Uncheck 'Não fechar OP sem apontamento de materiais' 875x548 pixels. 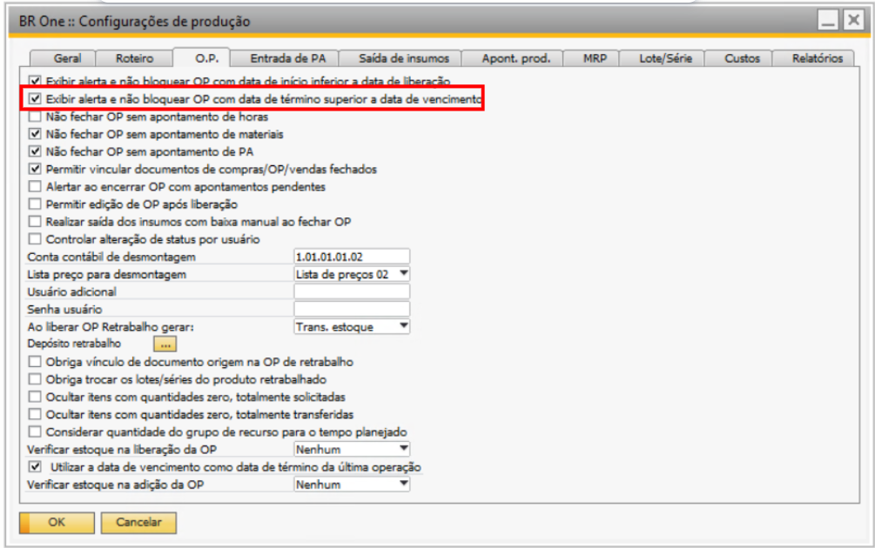click(x=35, y=134)
